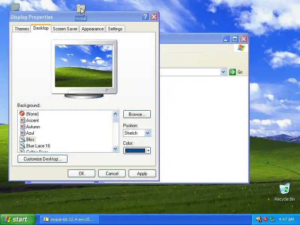Click Go button in Explorer window
This screenshot has height=225, width=300.
pyautogui.click(x=236, y=72)
